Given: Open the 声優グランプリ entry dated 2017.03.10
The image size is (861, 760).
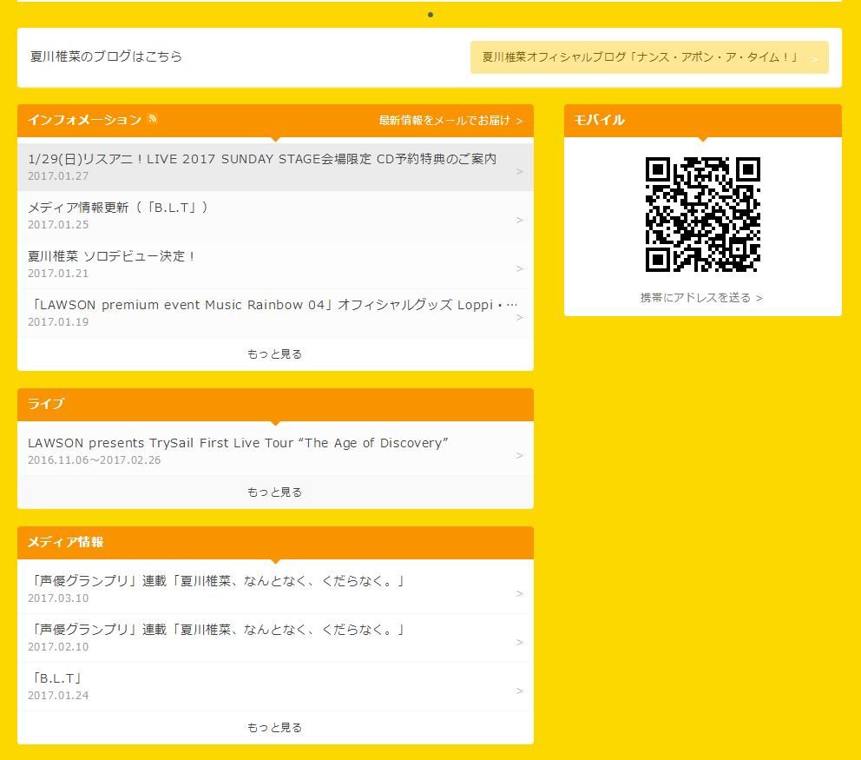Looking at the screenshot, I should click(x=275, y=589).
